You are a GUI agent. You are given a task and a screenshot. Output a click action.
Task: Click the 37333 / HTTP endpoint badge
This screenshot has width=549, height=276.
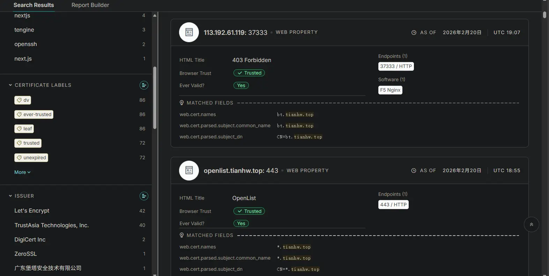[x=396, y=67]
